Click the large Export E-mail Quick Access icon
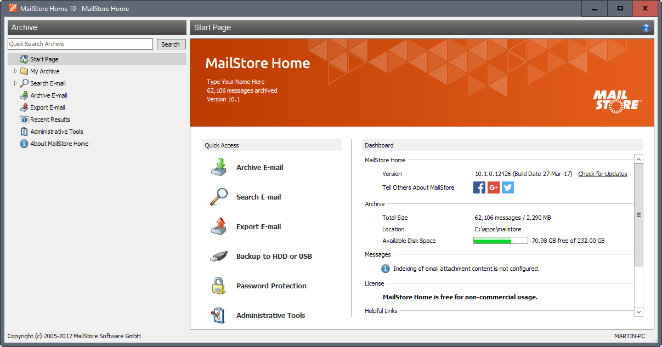Screen dimensions: 662x347 (219, 226)
